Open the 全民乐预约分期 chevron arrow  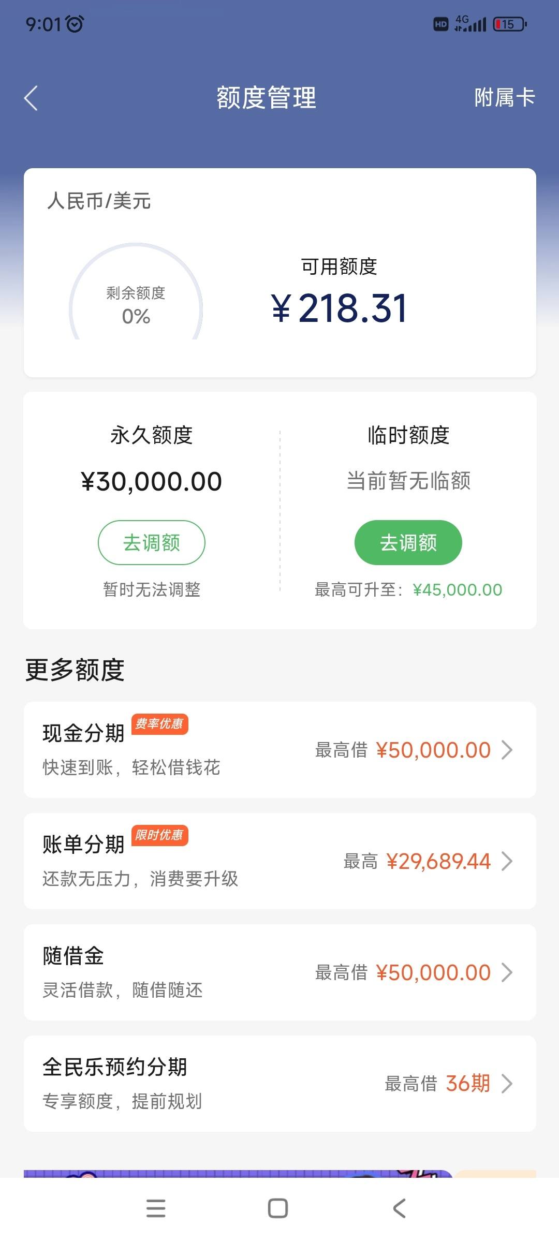(507, 1084)
